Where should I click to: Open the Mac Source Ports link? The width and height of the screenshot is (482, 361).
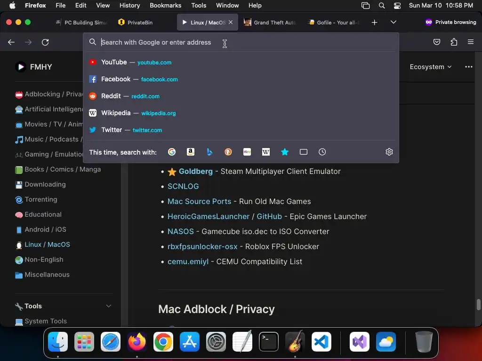pos(199,201)
